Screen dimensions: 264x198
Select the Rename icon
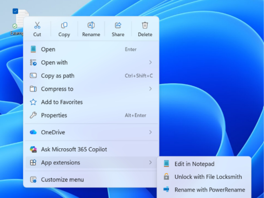point(91,25)
